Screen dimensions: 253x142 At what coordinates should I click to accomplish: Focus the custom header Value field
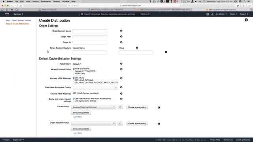pyautogui.click(x=136, y=52)
